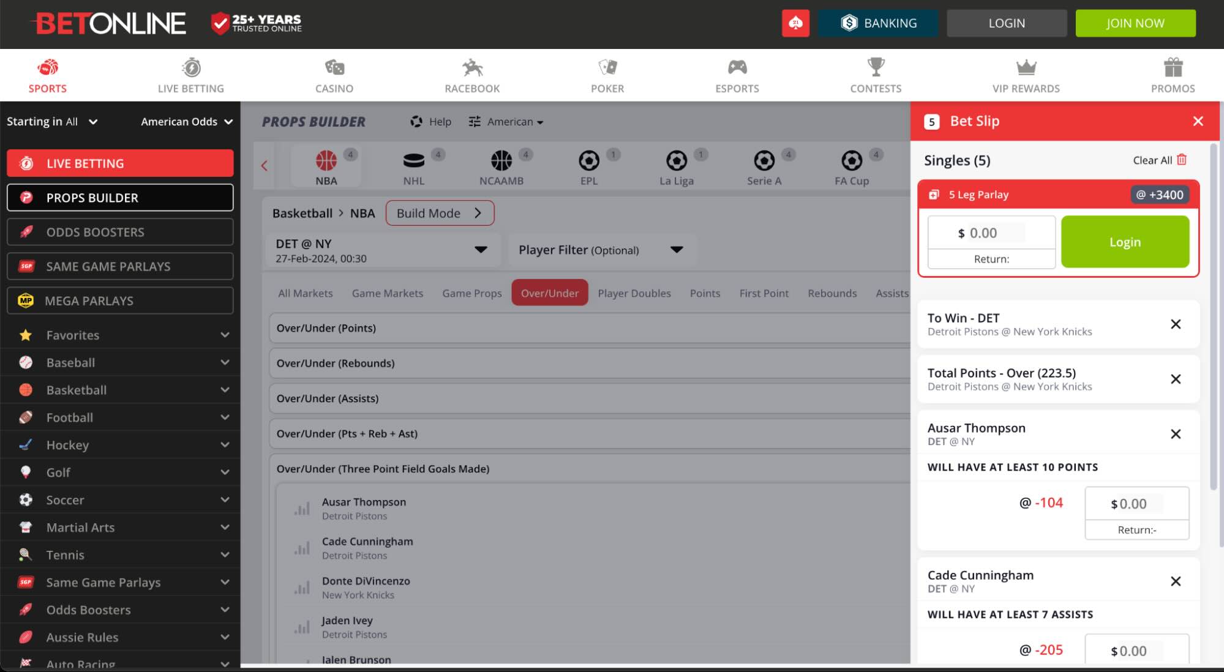Expand the Favorites sidebar section
Viewport: 1224px width, 672px height.
[x=120, y=335]
